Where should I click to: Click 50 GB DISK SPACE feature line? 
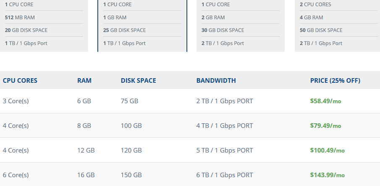tap(321, 30)
